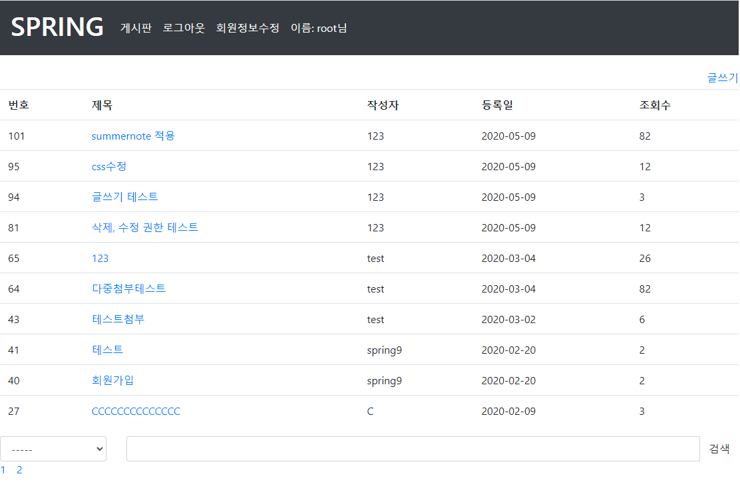
Task: Select post number 101 cell
Action: [17, 136]
